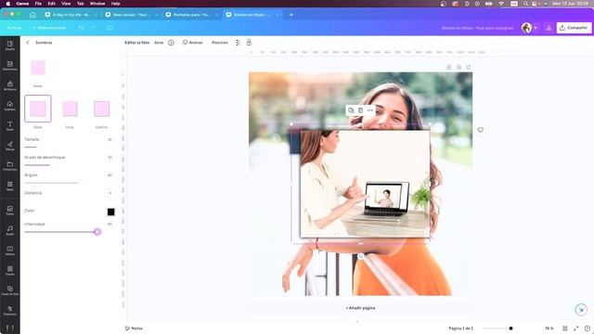Click the download icon in header
Viewport: 594px width, 334px height.
[549, 28]
